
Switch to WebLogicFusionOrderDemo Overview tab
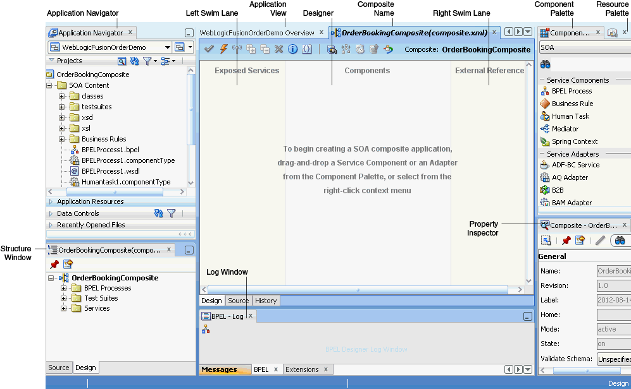tap(257, 33)
